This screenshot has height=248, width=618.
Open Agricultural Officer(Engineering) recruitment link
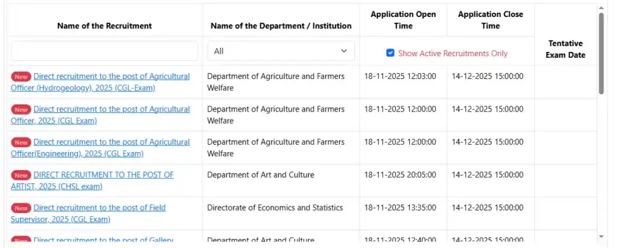click(x=111, y=142)
